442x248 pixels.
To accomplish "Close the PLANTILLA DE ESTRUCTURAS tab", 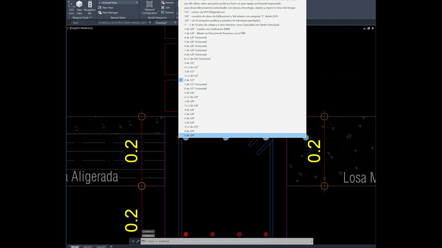I will tap(150, 23).
